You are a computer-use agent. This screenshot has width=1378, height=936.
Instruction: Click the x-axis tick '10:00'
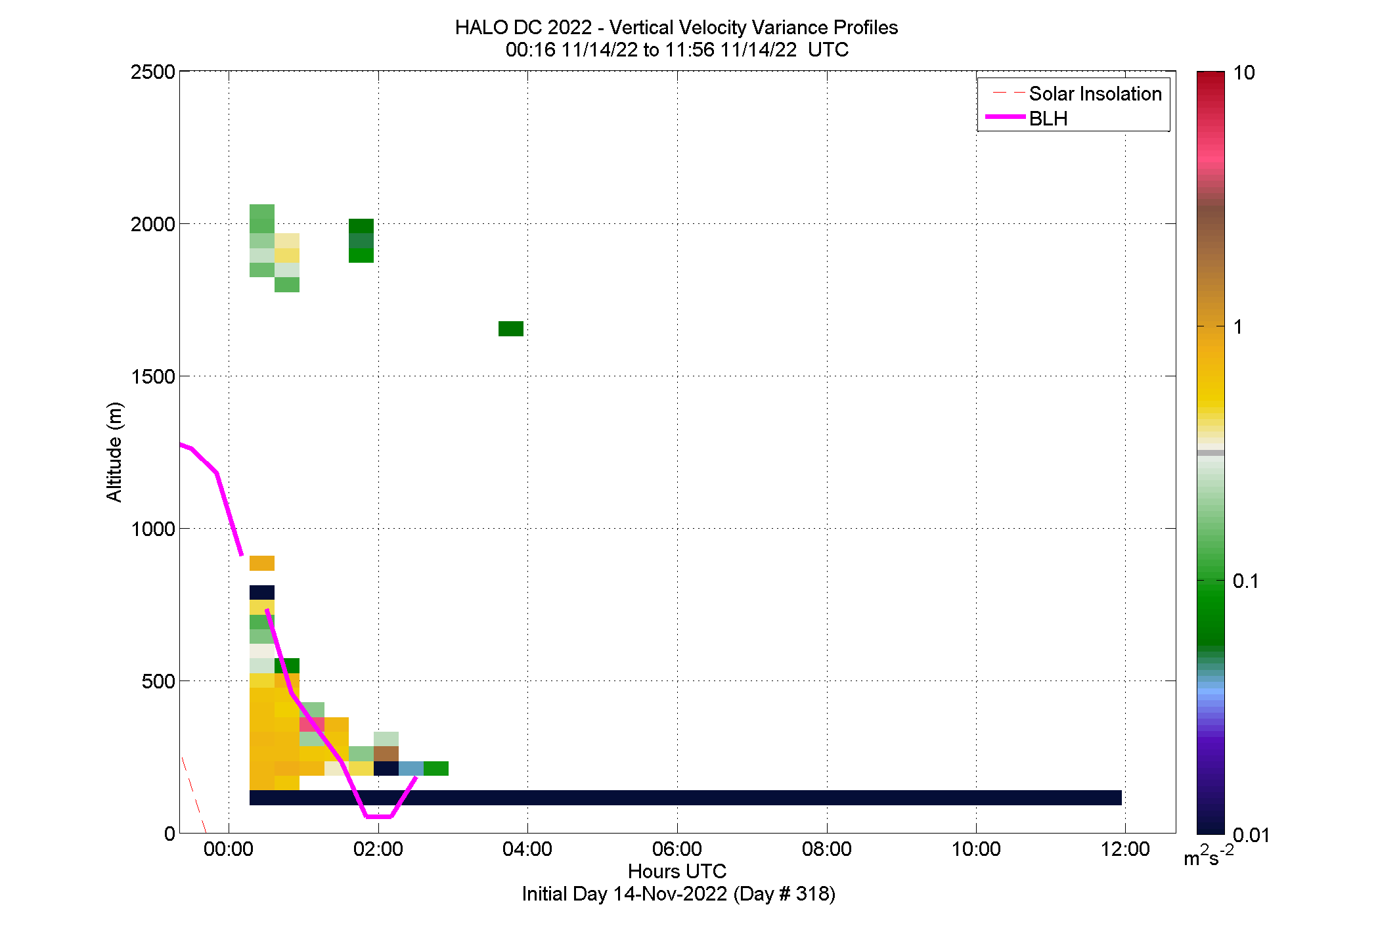pyautogui.click(x=976, y=849)
